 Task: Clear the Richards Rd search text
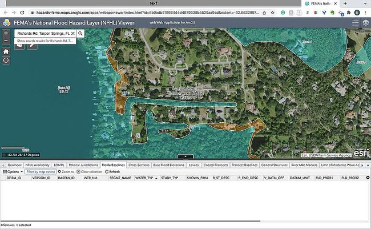pos(73,33)
